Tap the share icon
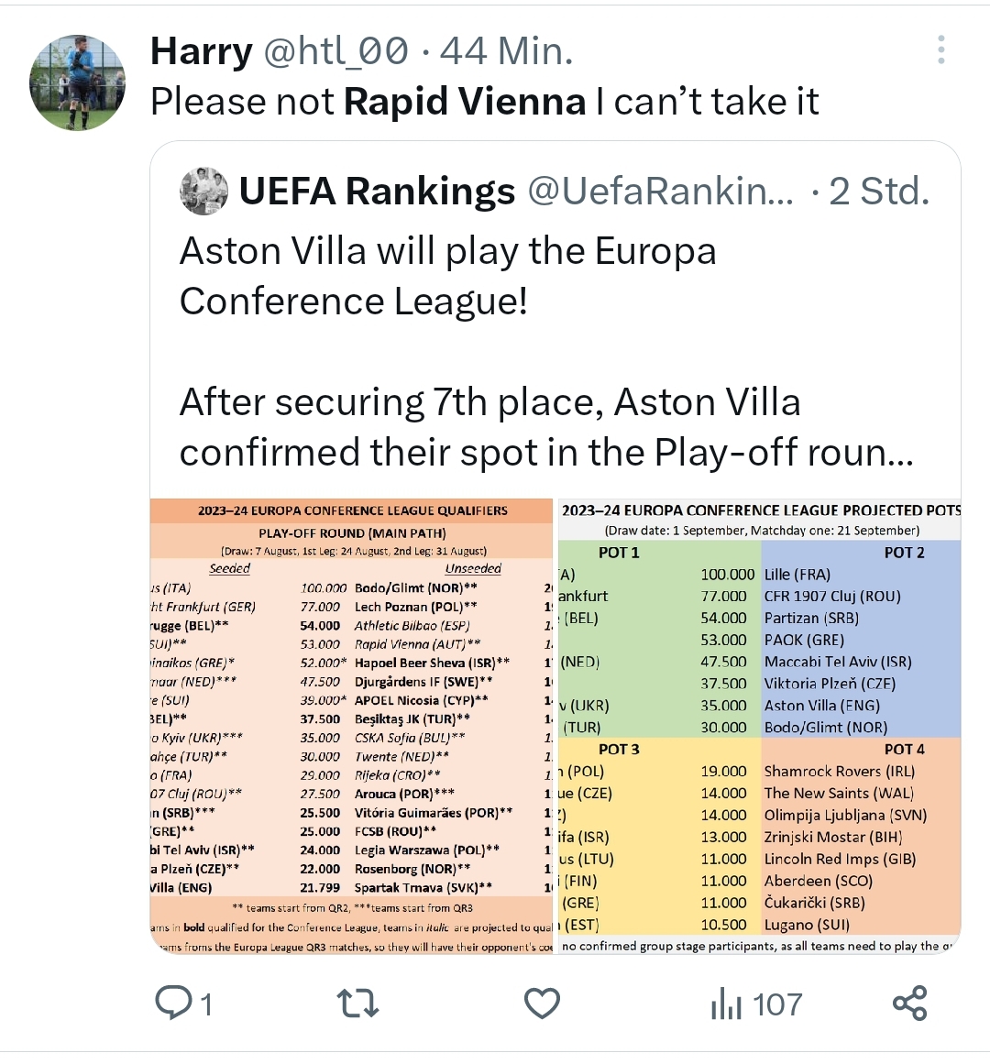Screen dimensions: 990x1064 [909, 1004]
